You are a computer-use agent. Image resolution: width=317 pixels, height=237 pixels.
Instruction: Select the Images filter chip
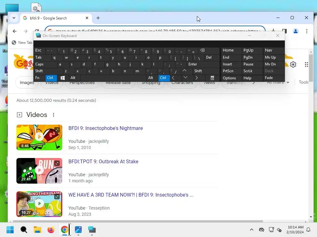tap(27, 83)
